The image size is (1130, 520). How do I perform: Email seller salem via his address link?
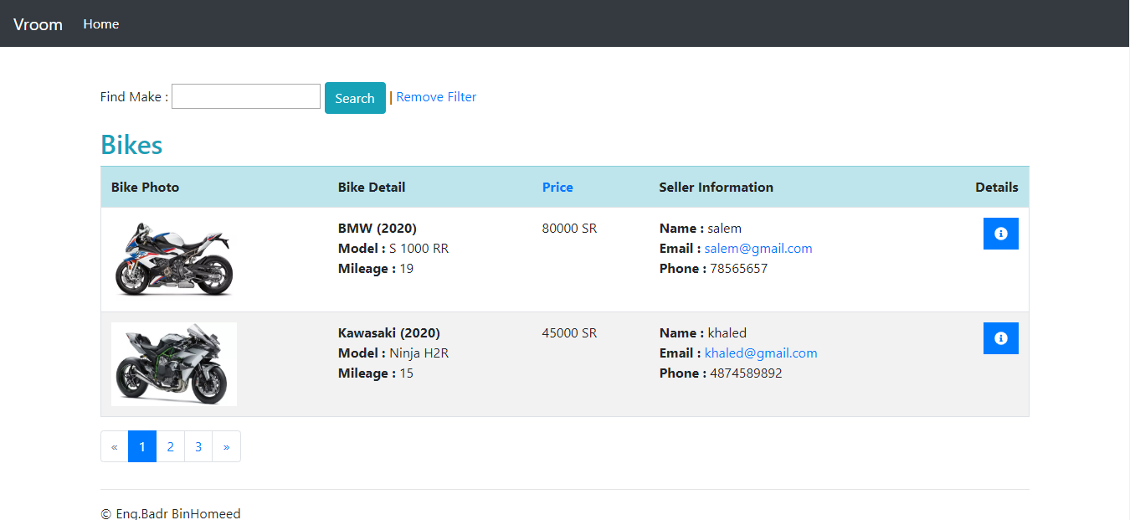point(758,248)
